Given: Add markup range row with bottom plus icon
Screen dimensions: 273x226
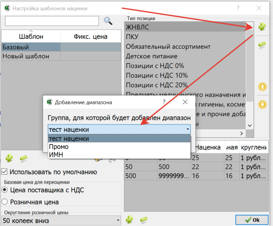Looking at the screenshot, I should click(129, 220).
